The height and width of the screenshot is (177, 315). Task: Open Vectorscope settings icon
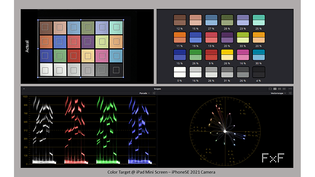290,93
